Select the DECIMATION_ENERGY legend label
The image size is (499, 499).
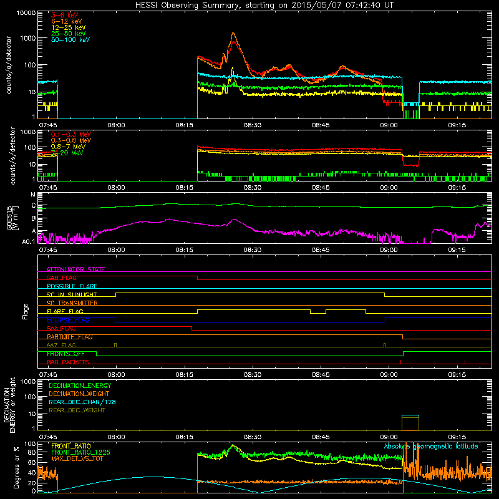tap(80, 385)
